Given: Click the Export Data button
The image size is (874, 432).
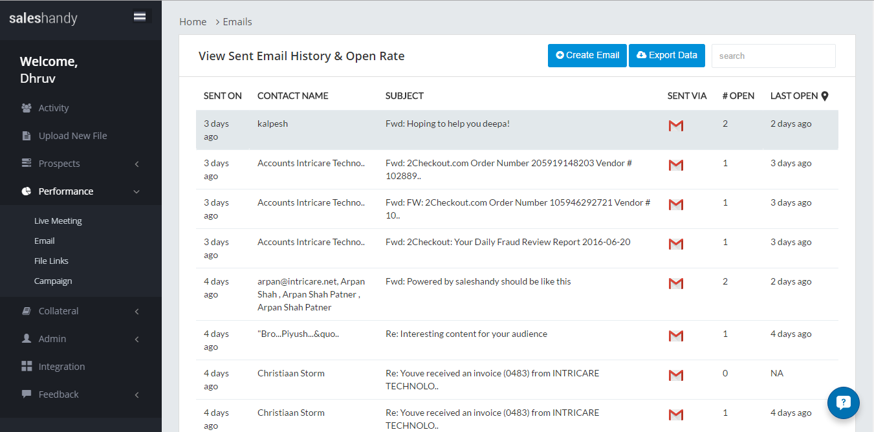Looking at the screenshot, I should tap(666, 56).
